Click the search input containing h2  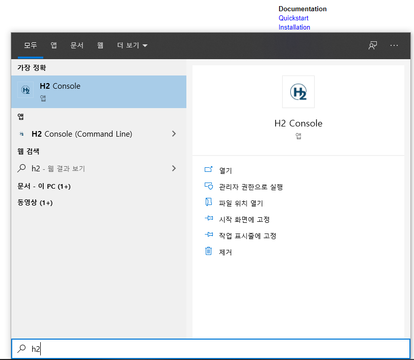click(211, 349)
